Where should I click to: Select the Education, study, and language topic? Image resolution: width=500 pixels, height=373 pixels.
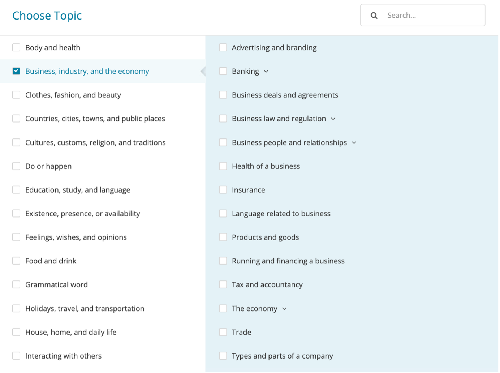click(x=78, y=190)
